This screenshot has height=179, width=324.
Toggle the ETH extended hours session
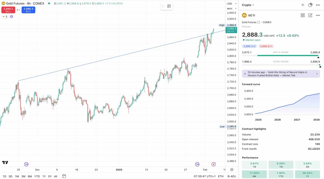[x=221, y=176]
